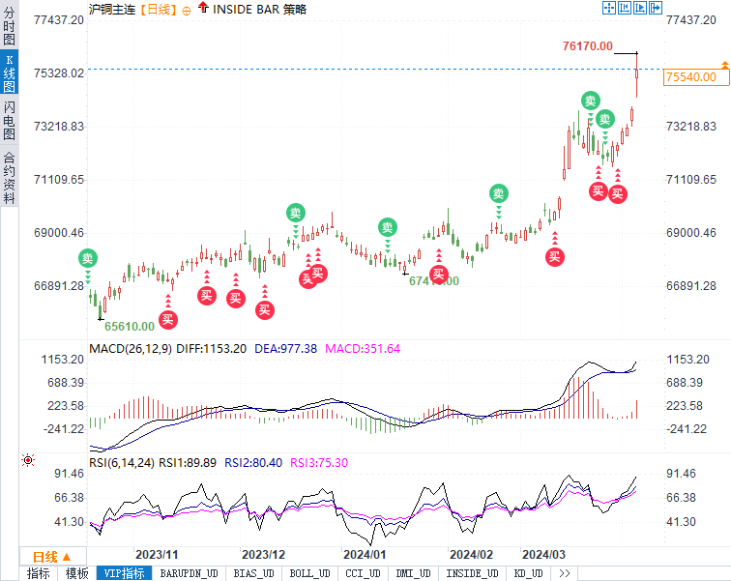Open the 分时图 time-share chart view
The width and height of the screenshot is (731, 581).
[9, 26]
